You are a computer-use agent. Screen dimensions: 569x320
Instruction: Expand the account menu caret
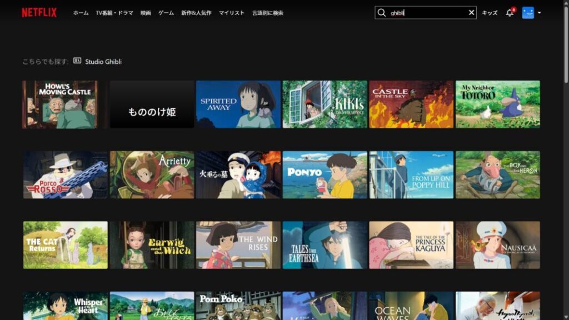pyautogui.click(x=539, y=13)
